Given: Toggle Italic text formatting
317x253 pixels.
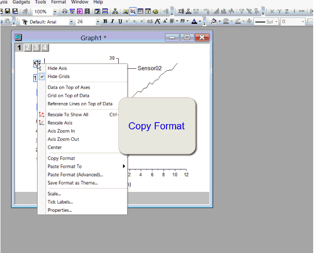Looking at the screenshot, I should 113,21.
